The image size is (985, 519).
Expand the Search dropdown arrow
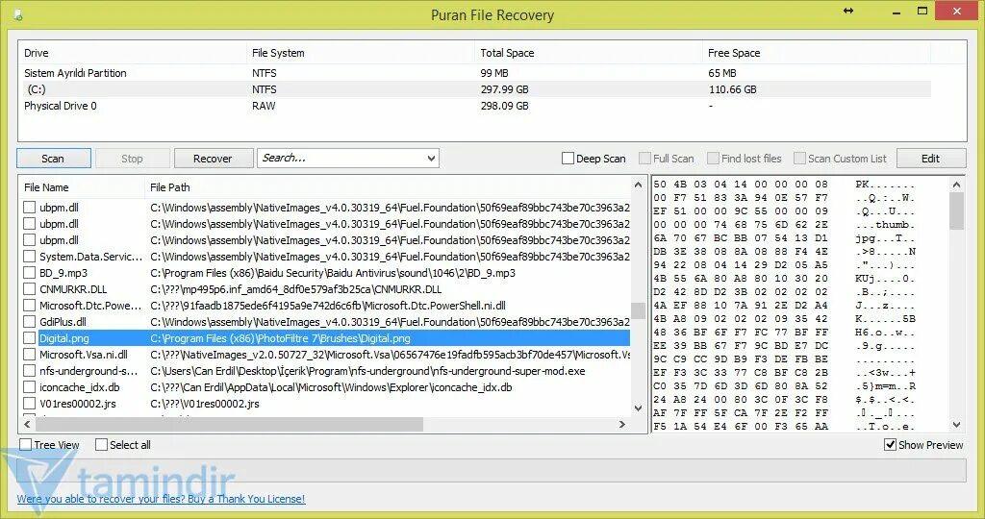pyautogui.click(x=432, y=159)
